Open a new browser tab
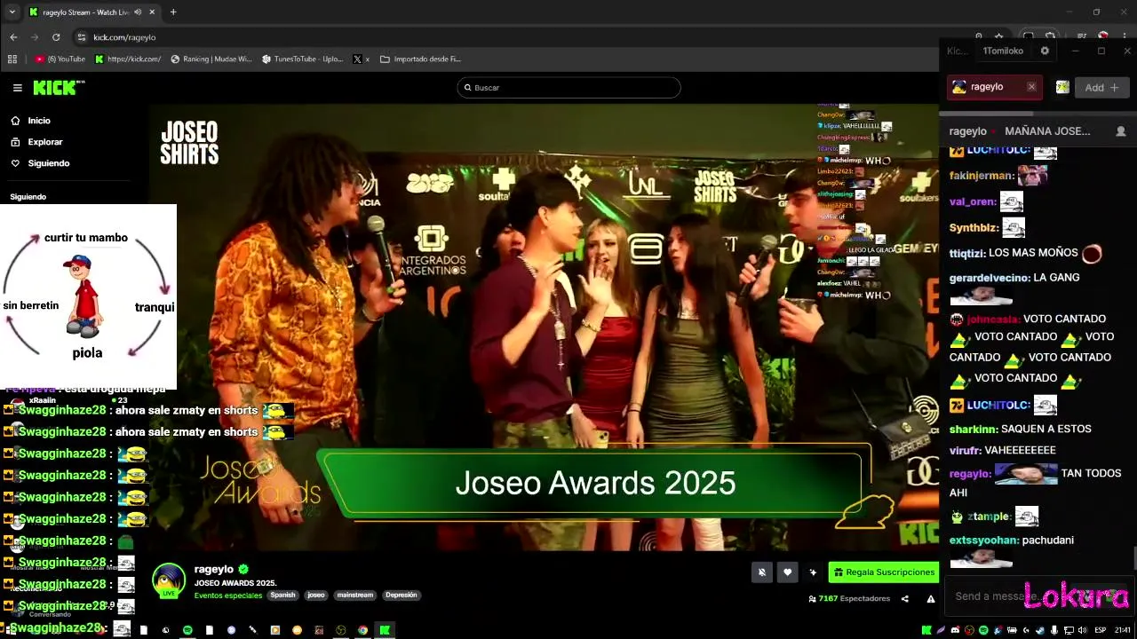Image resolution: width=1137 pixels, height=639 pixels. [x=173, y=12]
